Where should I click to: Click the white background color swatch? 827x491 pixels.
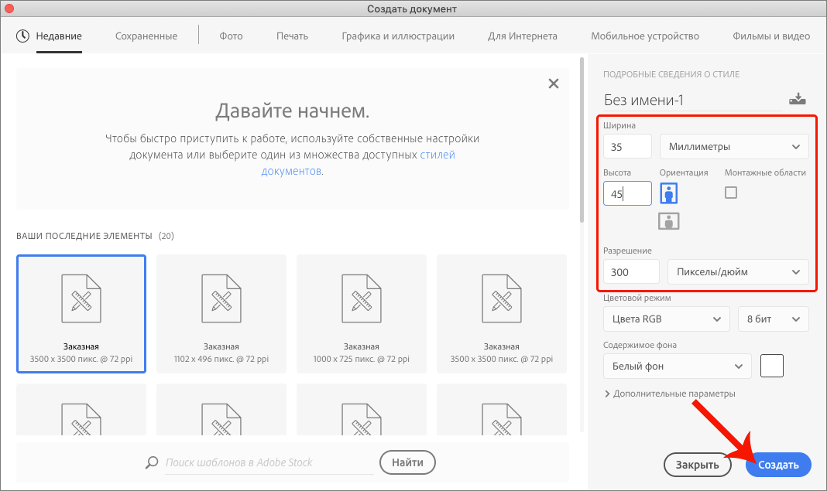tap(771, 366)
